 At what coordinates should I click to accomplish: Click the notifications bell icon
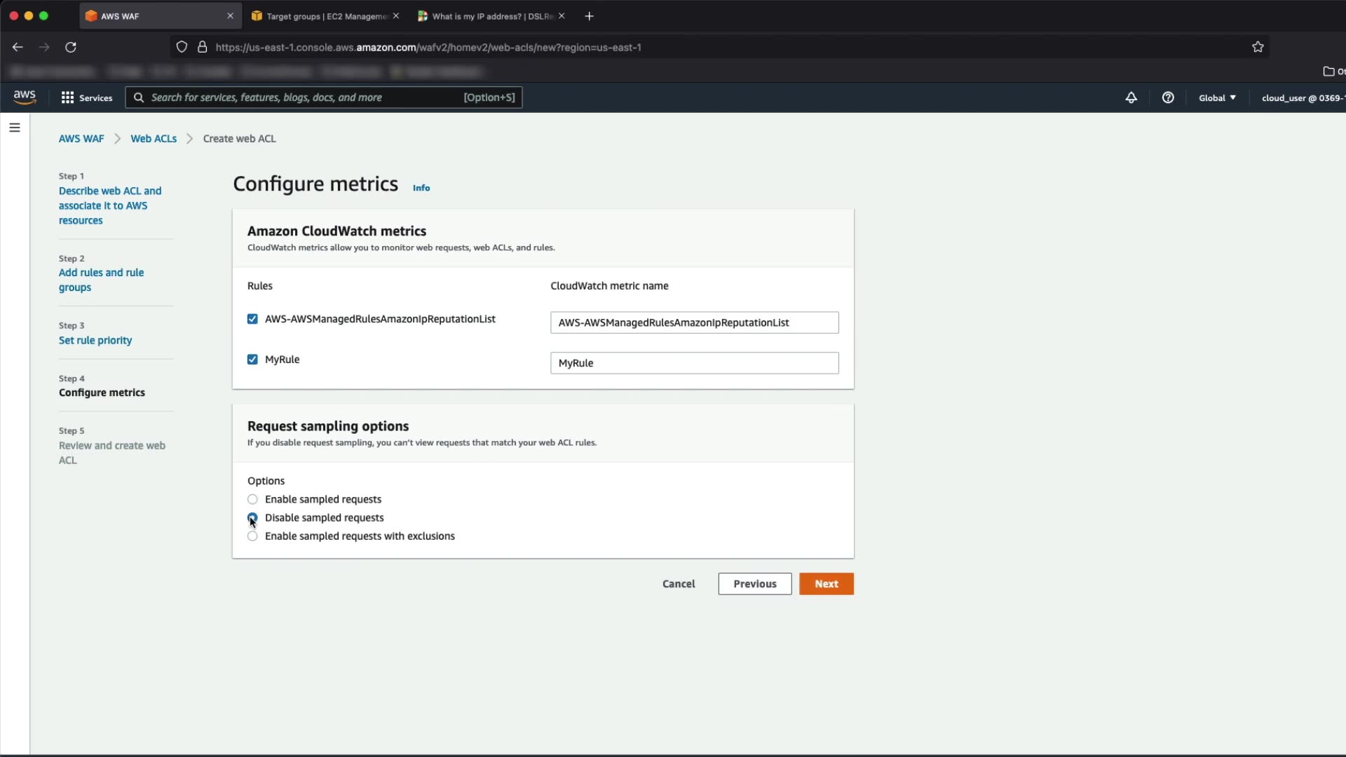pos(1131,98)
